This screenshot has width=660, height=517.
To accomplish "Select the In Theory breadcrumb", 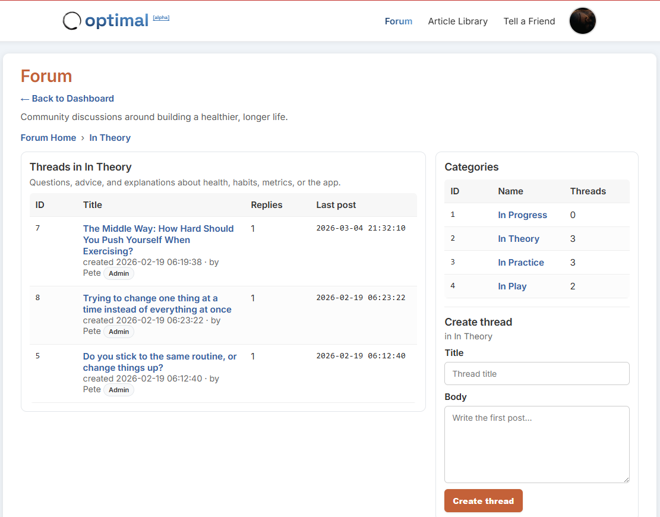I will [110, 137].
